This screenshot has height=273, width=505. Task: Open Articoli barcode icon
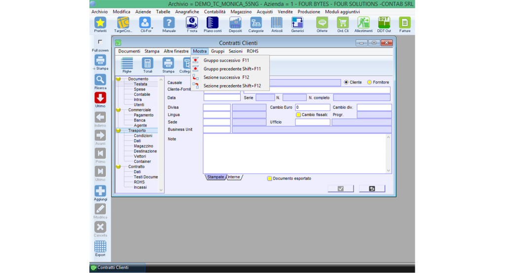[277, 23]
